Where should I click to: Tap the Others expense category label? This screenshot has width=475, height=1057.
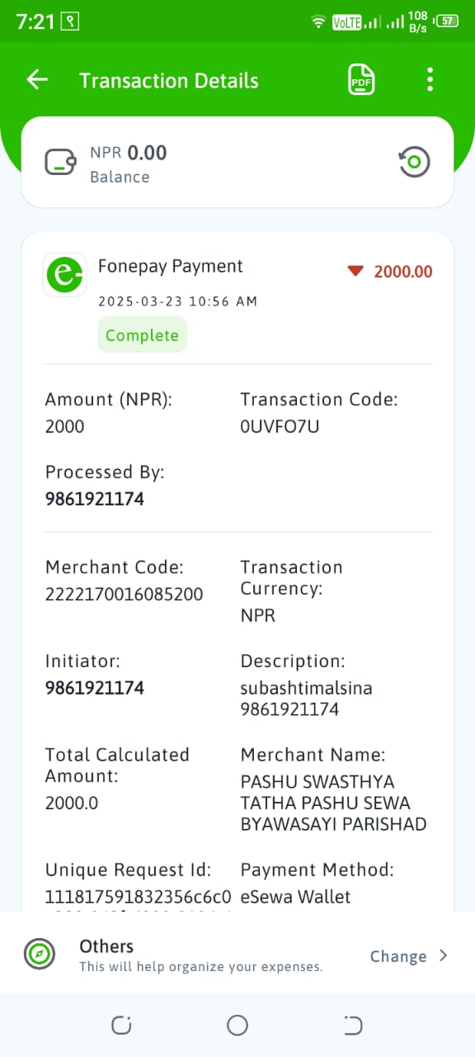(x=106, y=946)
